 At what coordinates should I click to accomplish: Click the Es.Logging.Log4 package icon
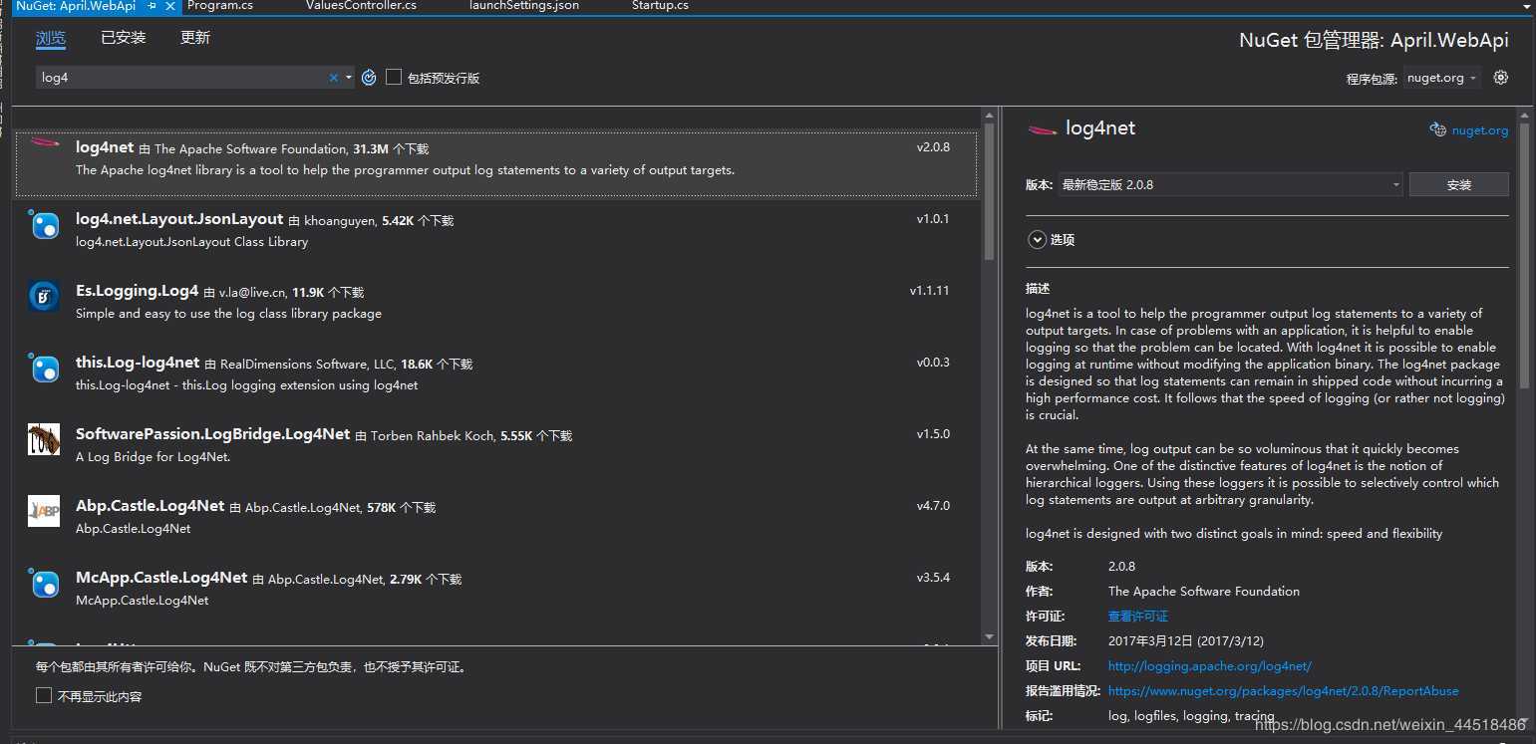[44, 297]
